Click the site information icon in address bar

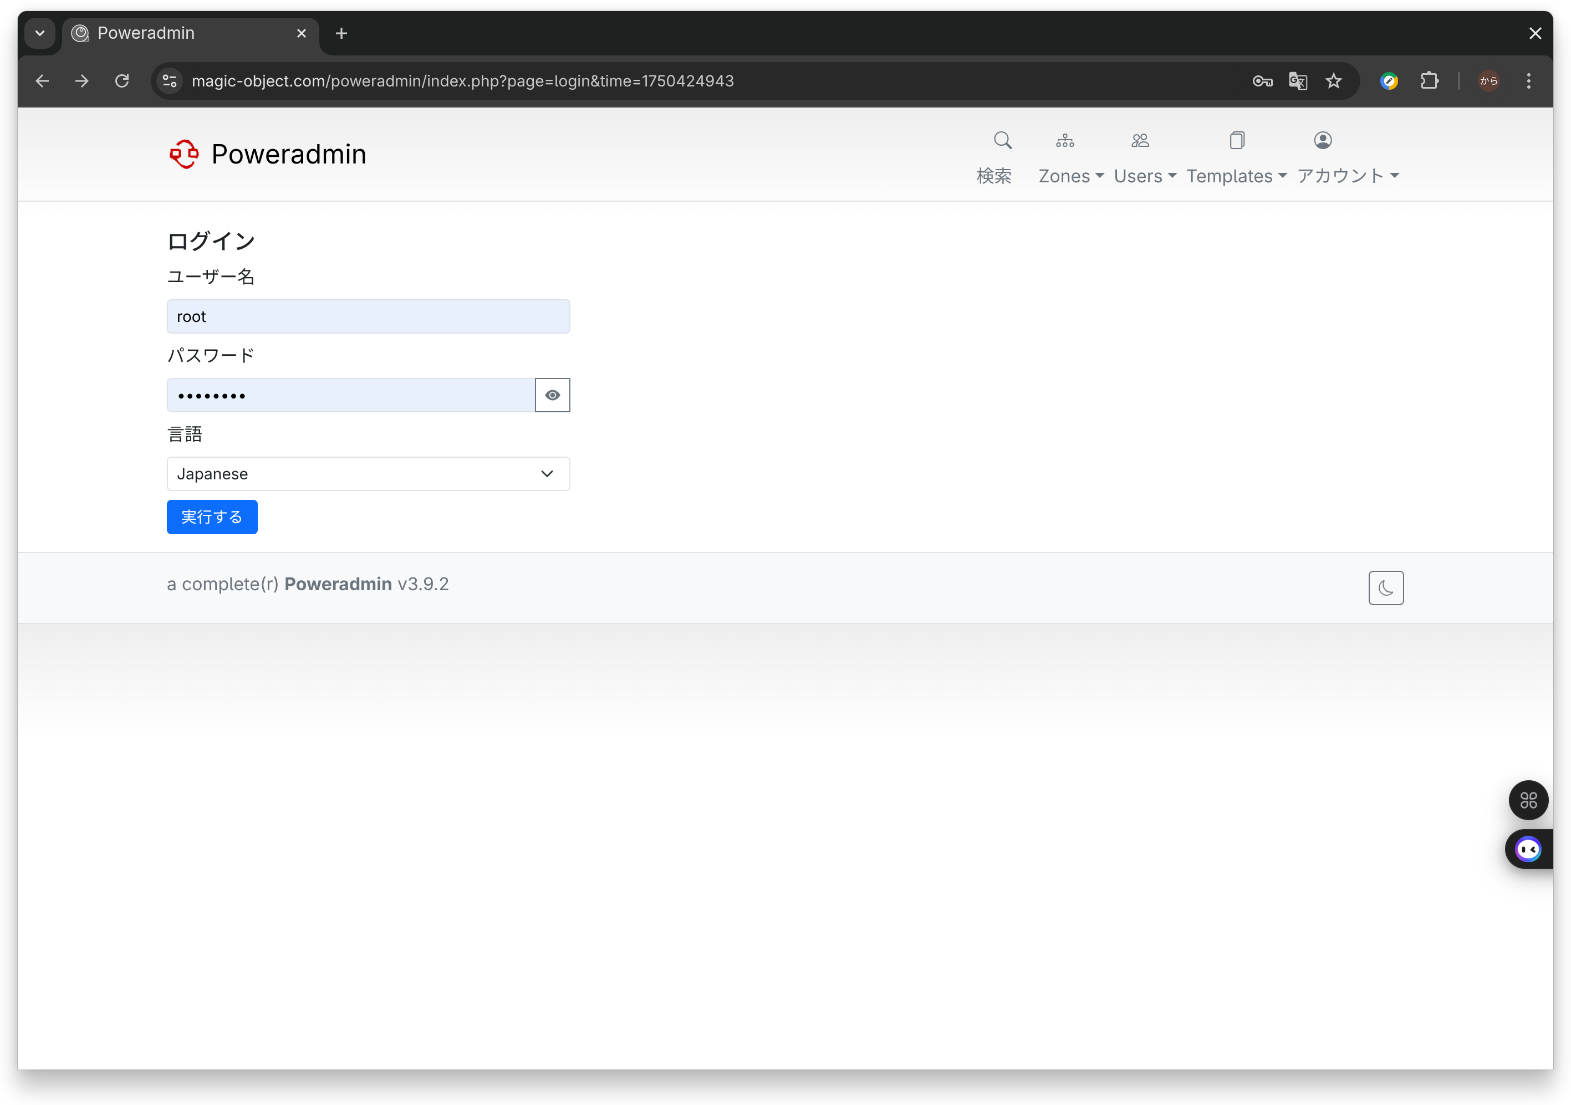pyautogui.click(x=170, y=81)
